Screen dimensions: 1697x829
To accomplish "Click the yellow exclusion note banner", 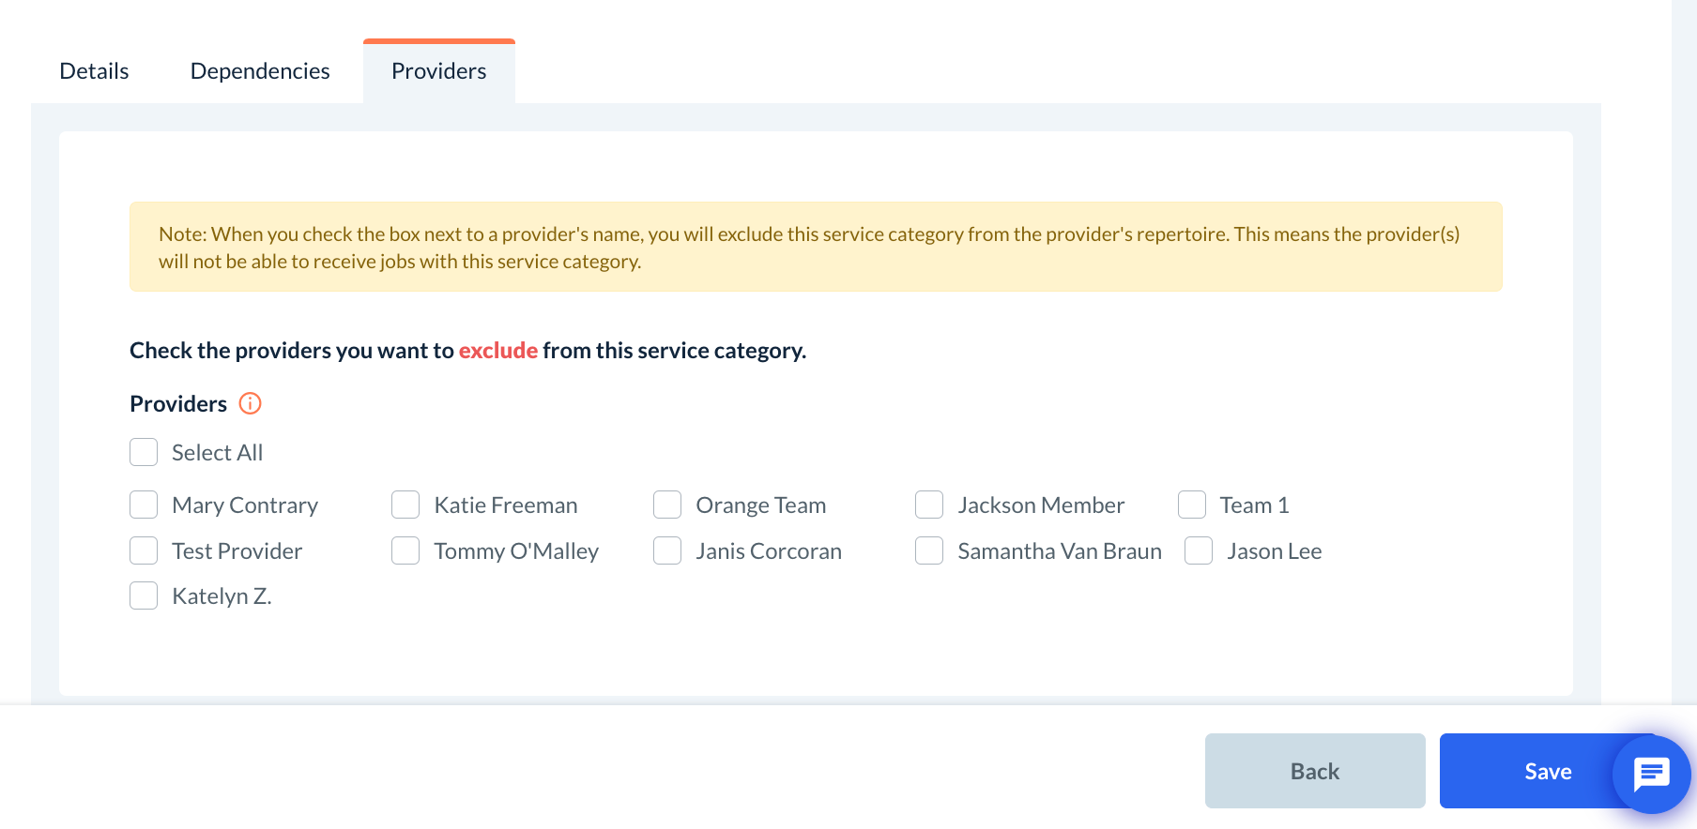I will coord(815,247).
